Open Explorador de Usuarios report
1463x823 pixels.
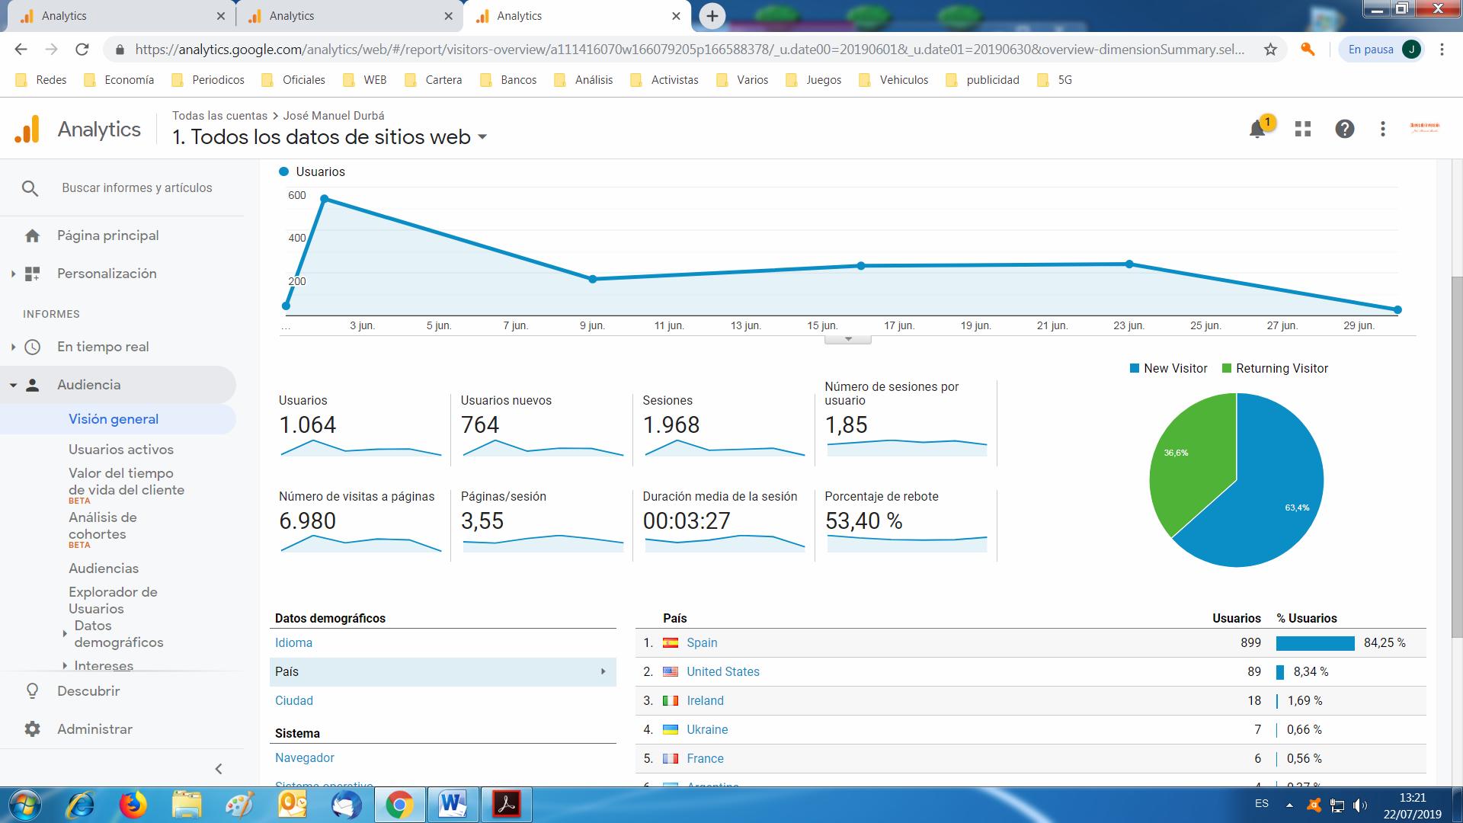click(113, 600)
